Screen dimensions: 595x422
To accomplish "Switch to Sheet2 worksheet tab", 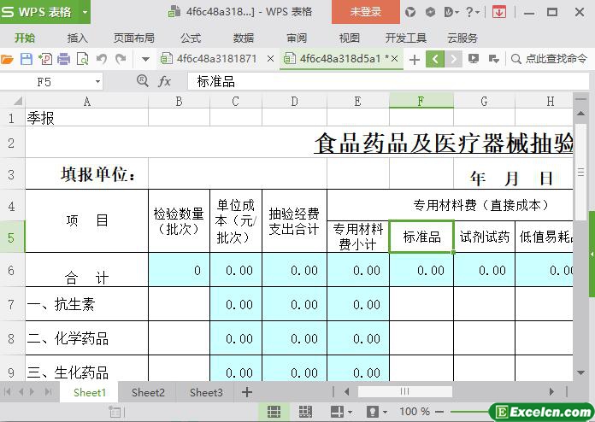I will tap(148, 392).
